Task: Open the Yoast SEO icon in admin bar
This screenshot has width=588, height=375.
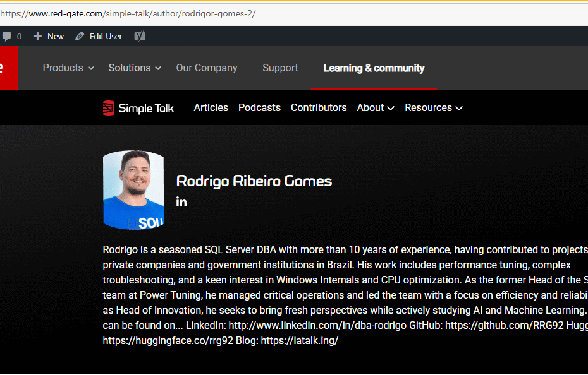Action: (140, 36)
